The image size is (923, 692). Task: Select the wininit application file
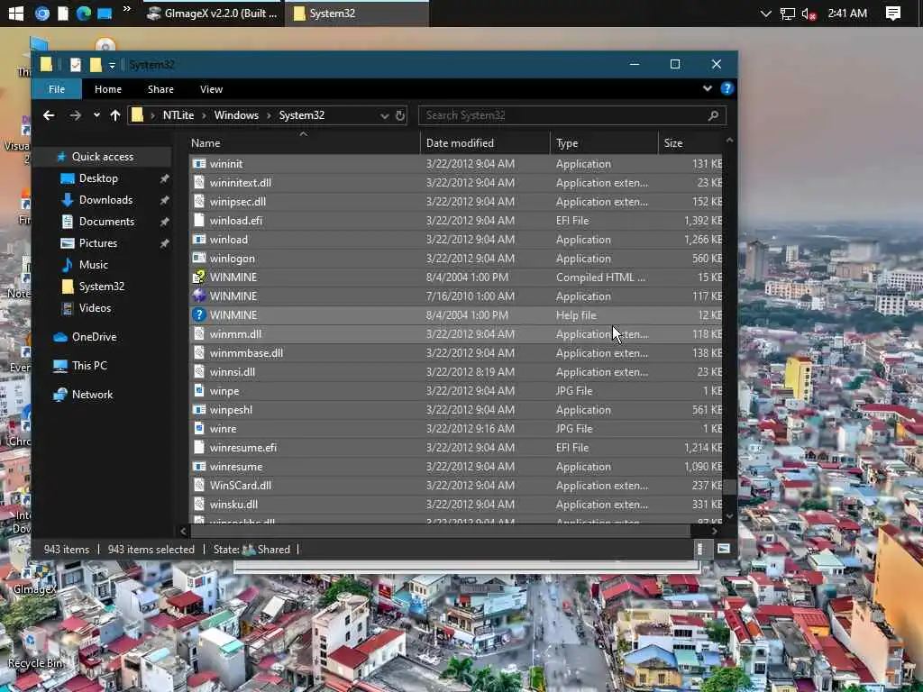pyautogui.click(x=455, y=164)
